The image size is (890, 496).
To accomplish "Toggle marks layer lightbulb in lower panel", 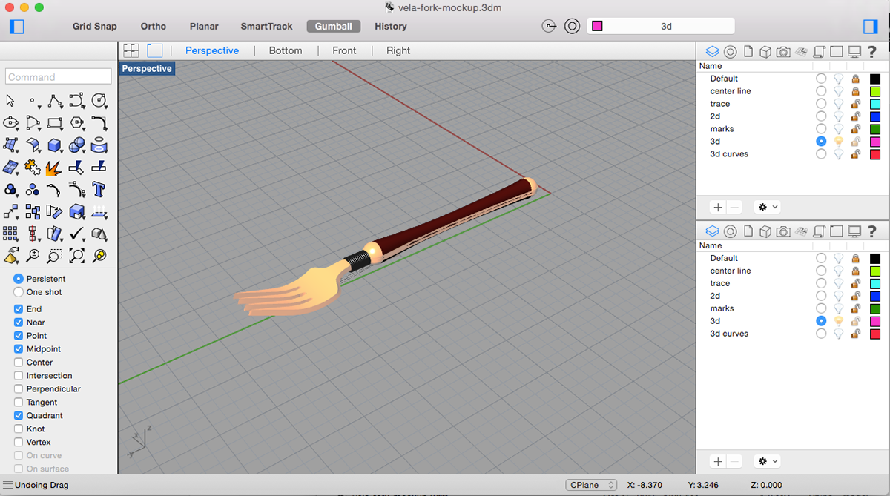I will pos(839,308).
